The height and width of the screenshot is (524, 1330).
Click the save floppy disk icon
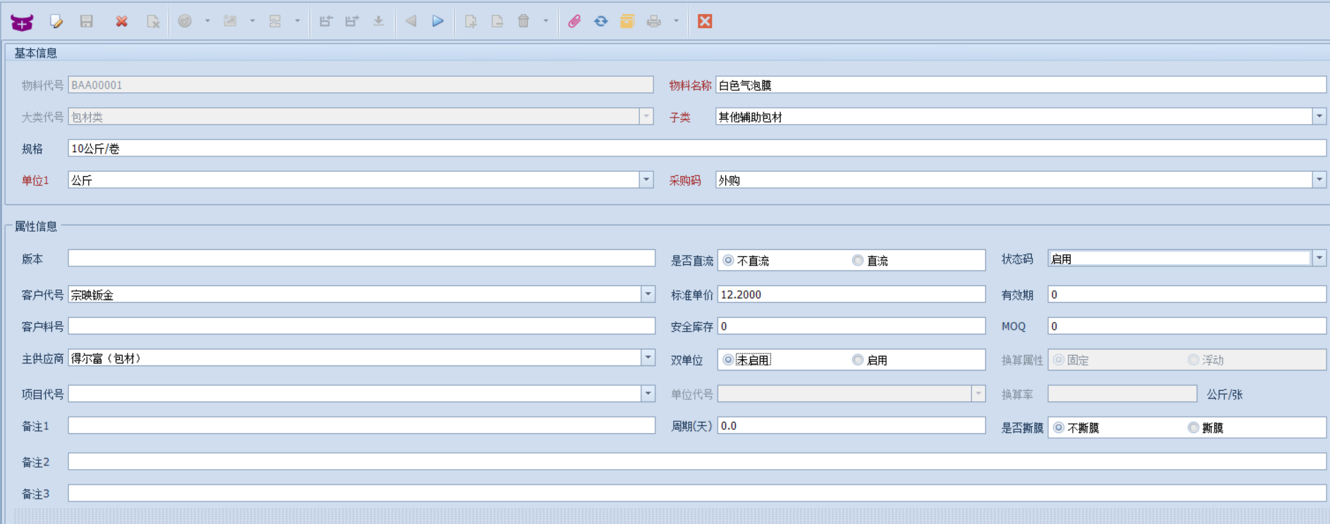pyautogui.click(x=86, y=21)
